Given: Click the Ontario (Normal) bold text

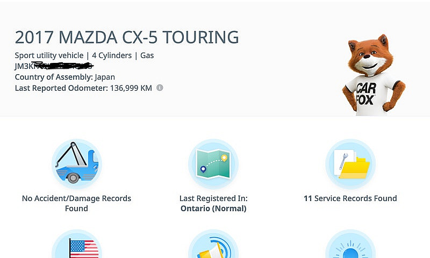Looking at the screenshot, I should pos(213,209).
